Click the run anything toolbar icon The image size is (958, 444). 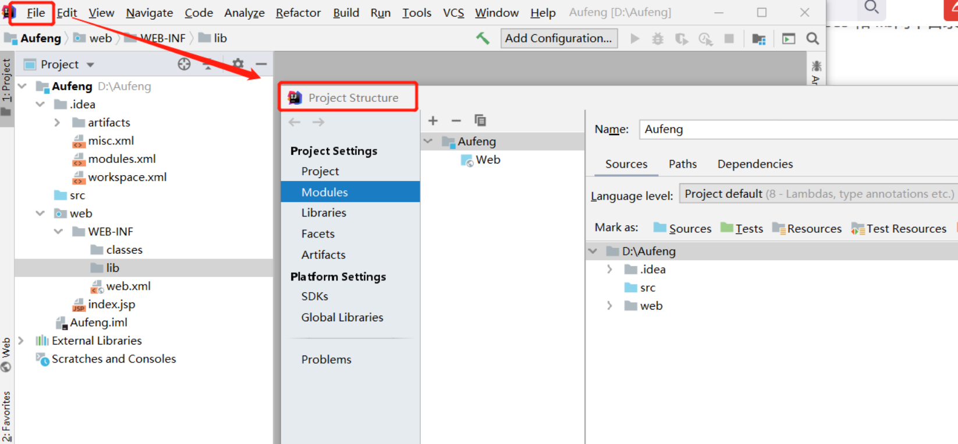click(789, 39)
